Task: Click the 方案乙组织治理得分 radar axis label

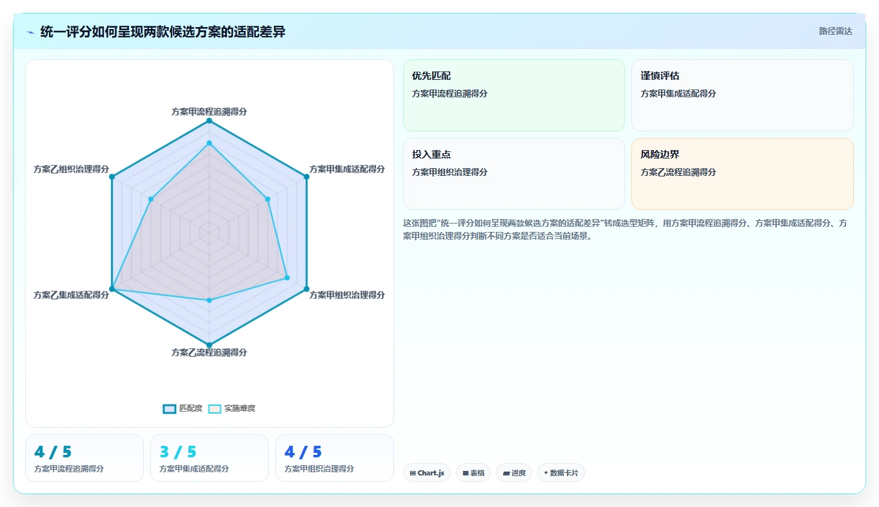Action: [x=72, y=169]
